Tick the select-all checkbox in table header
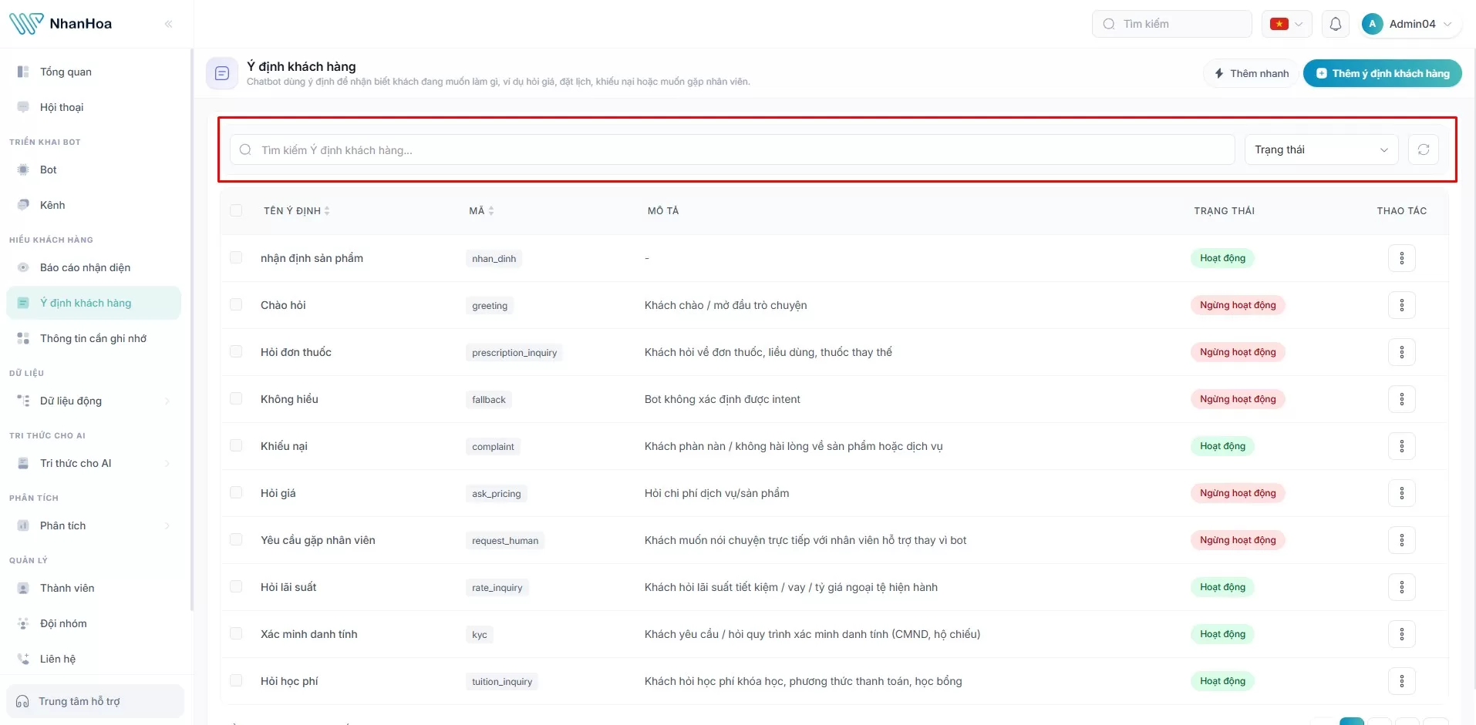This screenshot has height=725, width=1476. point(236,210)
